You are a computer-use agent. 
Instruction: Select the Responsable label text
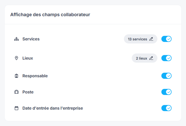coord(35,76)
